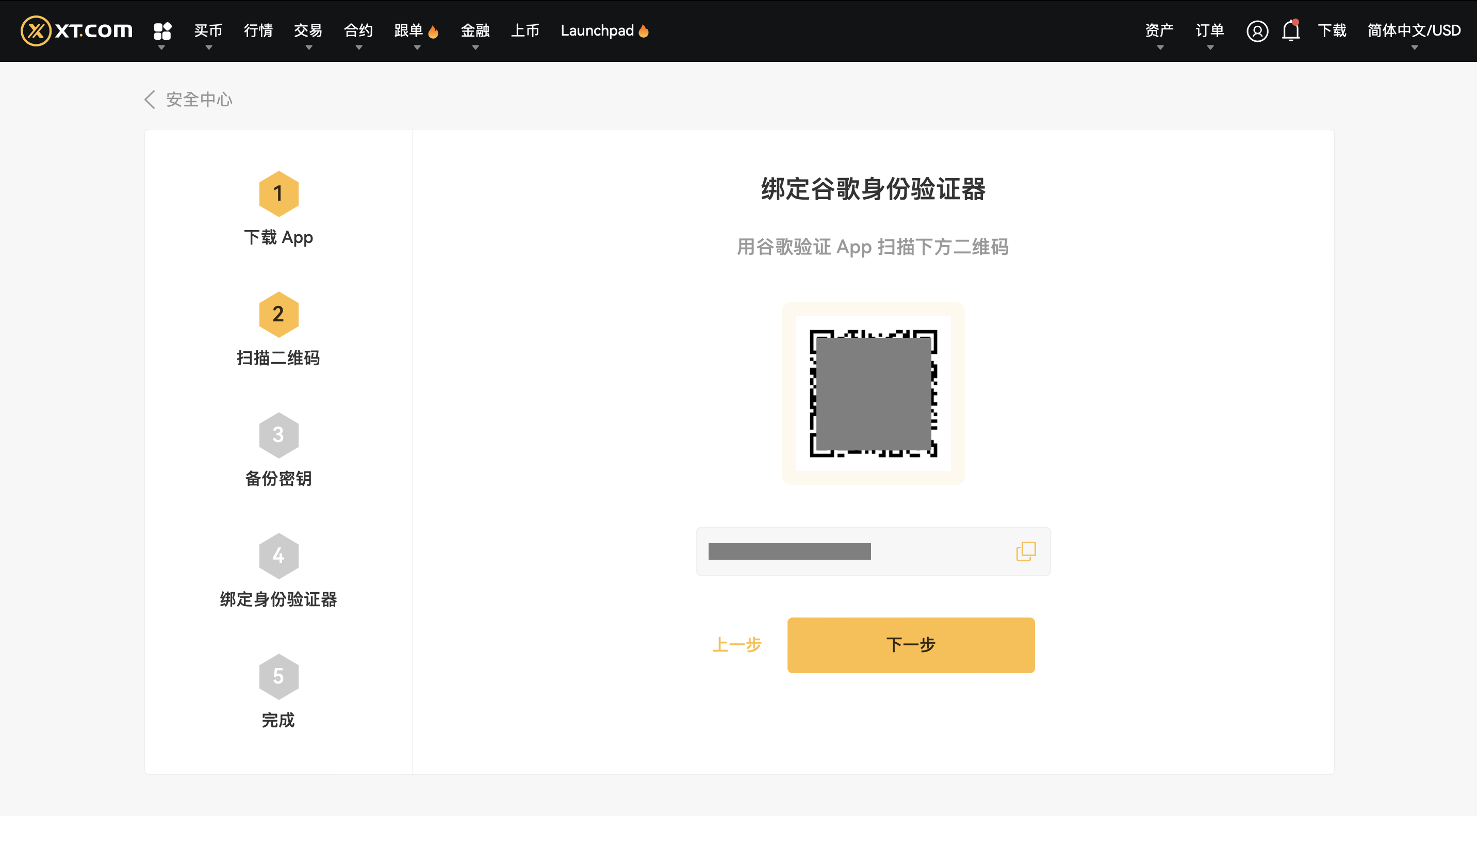Open the apps grid menu icon
Viewport: 1477px width, 845px height.
pyautogui.click(x=162, y=31)
